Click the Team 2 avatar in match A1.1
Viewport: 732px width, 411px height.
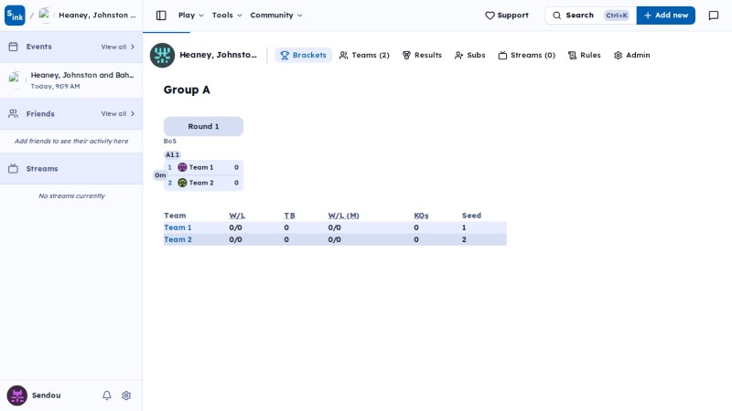coord(182,183)
